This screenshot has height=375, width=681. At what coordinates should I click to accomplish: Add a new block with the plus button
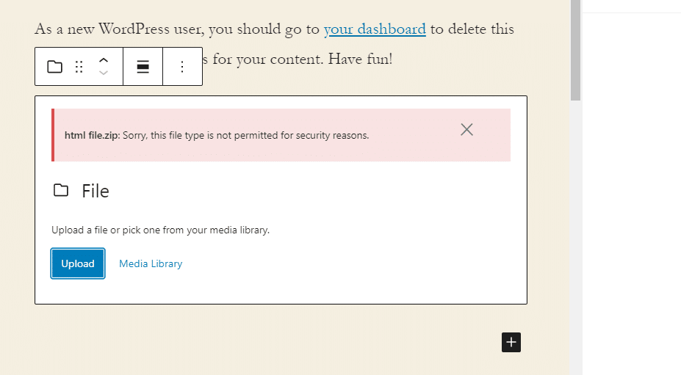click(x=511, y=343)
